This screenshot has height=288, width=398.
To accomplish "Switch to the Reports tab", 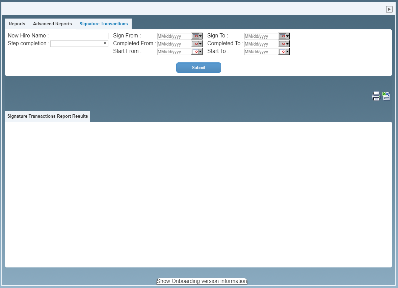I will tap(17, 24).
